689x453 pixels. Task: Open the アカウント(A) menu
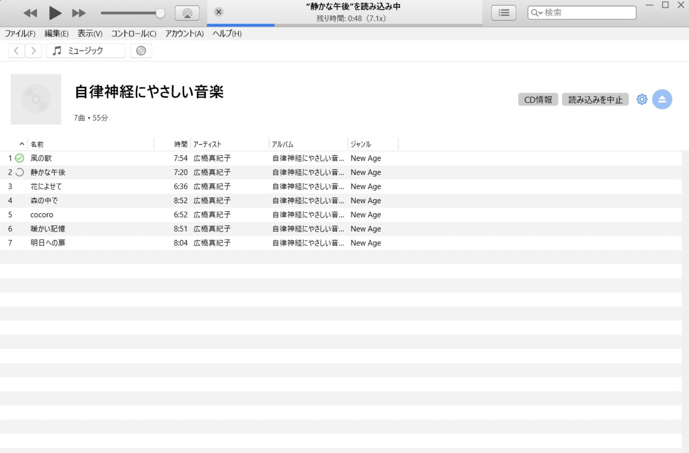click(185, 34)
